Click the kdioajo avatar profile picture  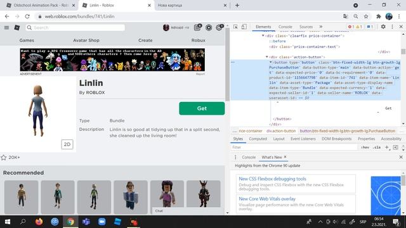(166, 27)
